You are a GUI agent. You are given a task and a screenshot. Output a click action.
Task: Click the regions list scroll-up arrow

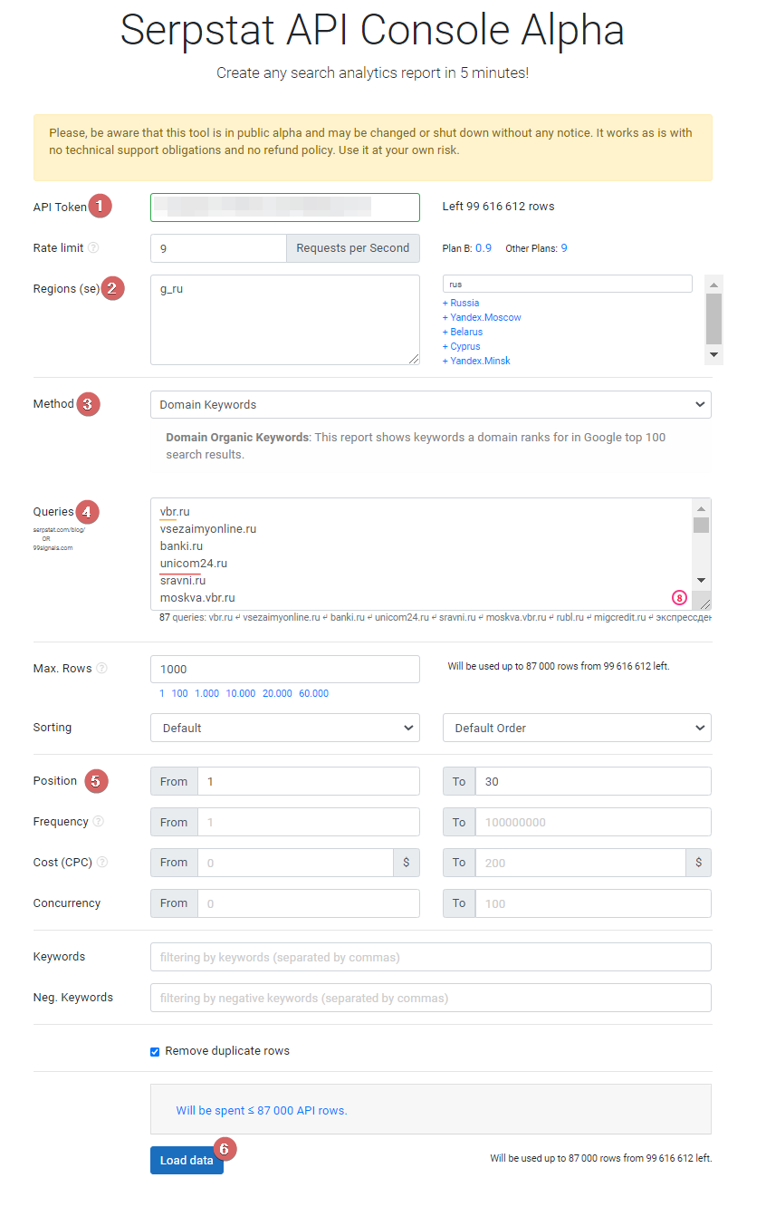[714, 283]
